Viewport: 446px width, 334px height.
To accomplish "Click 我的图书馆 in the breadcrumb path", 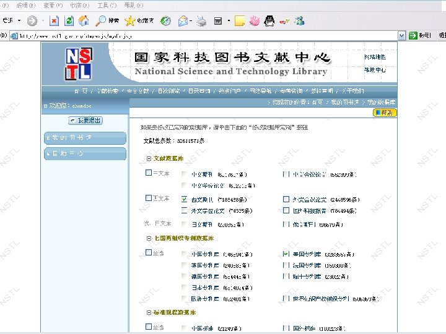I will pyautogui.click(x=344, y=102).
